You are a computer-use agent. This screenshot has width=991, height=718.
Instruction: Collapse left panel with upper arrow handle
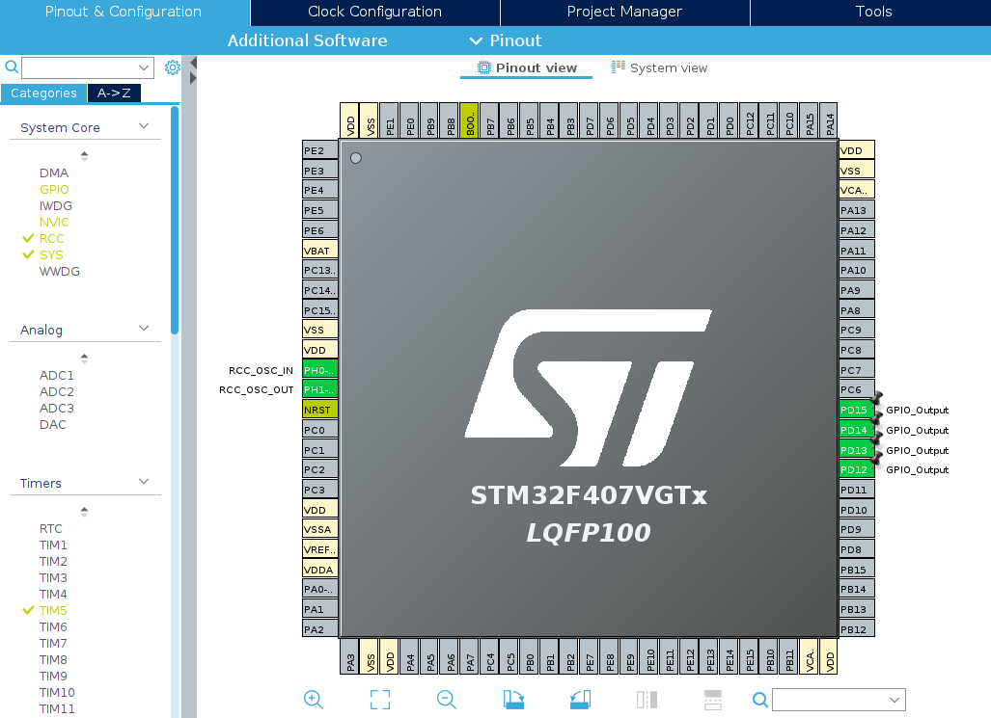pos(193,64)
